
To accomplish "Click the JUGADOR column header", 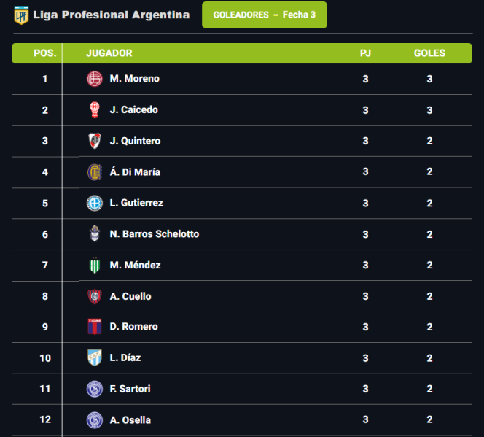I will point(109,53).
